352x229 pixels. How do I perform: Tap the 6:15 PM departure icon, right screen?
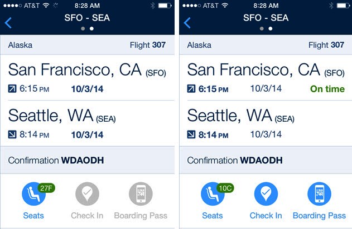pos(191,89)
